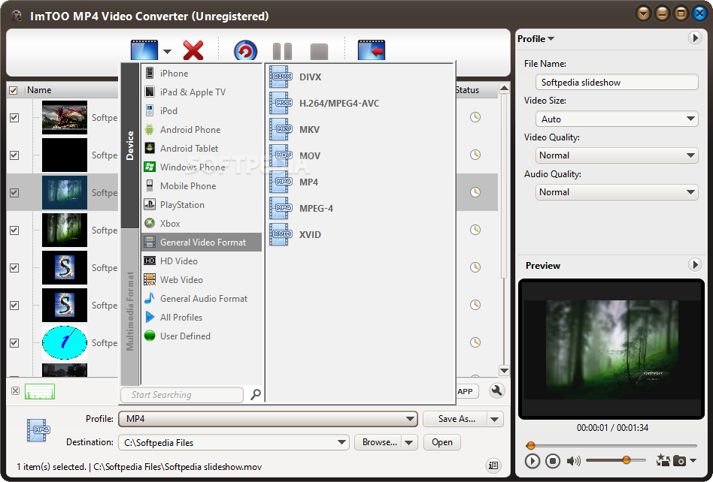Click the green CPU graph icon
This screenshot has width=713, height=482.
coord(40,391)
